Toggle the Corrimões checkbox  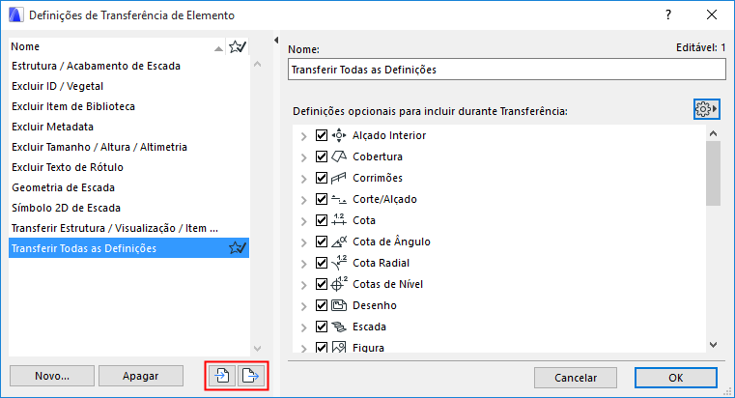pos(322,178)
